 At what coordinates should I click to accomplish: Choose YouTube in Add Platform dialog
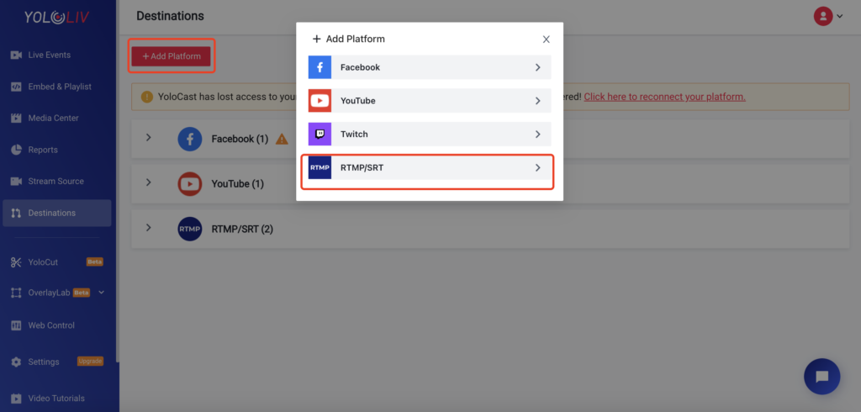430,101
